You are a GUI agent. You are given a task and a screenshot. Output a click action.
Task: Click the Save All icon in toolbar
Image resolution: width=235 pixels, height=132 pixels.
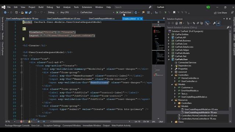(30, 12)
